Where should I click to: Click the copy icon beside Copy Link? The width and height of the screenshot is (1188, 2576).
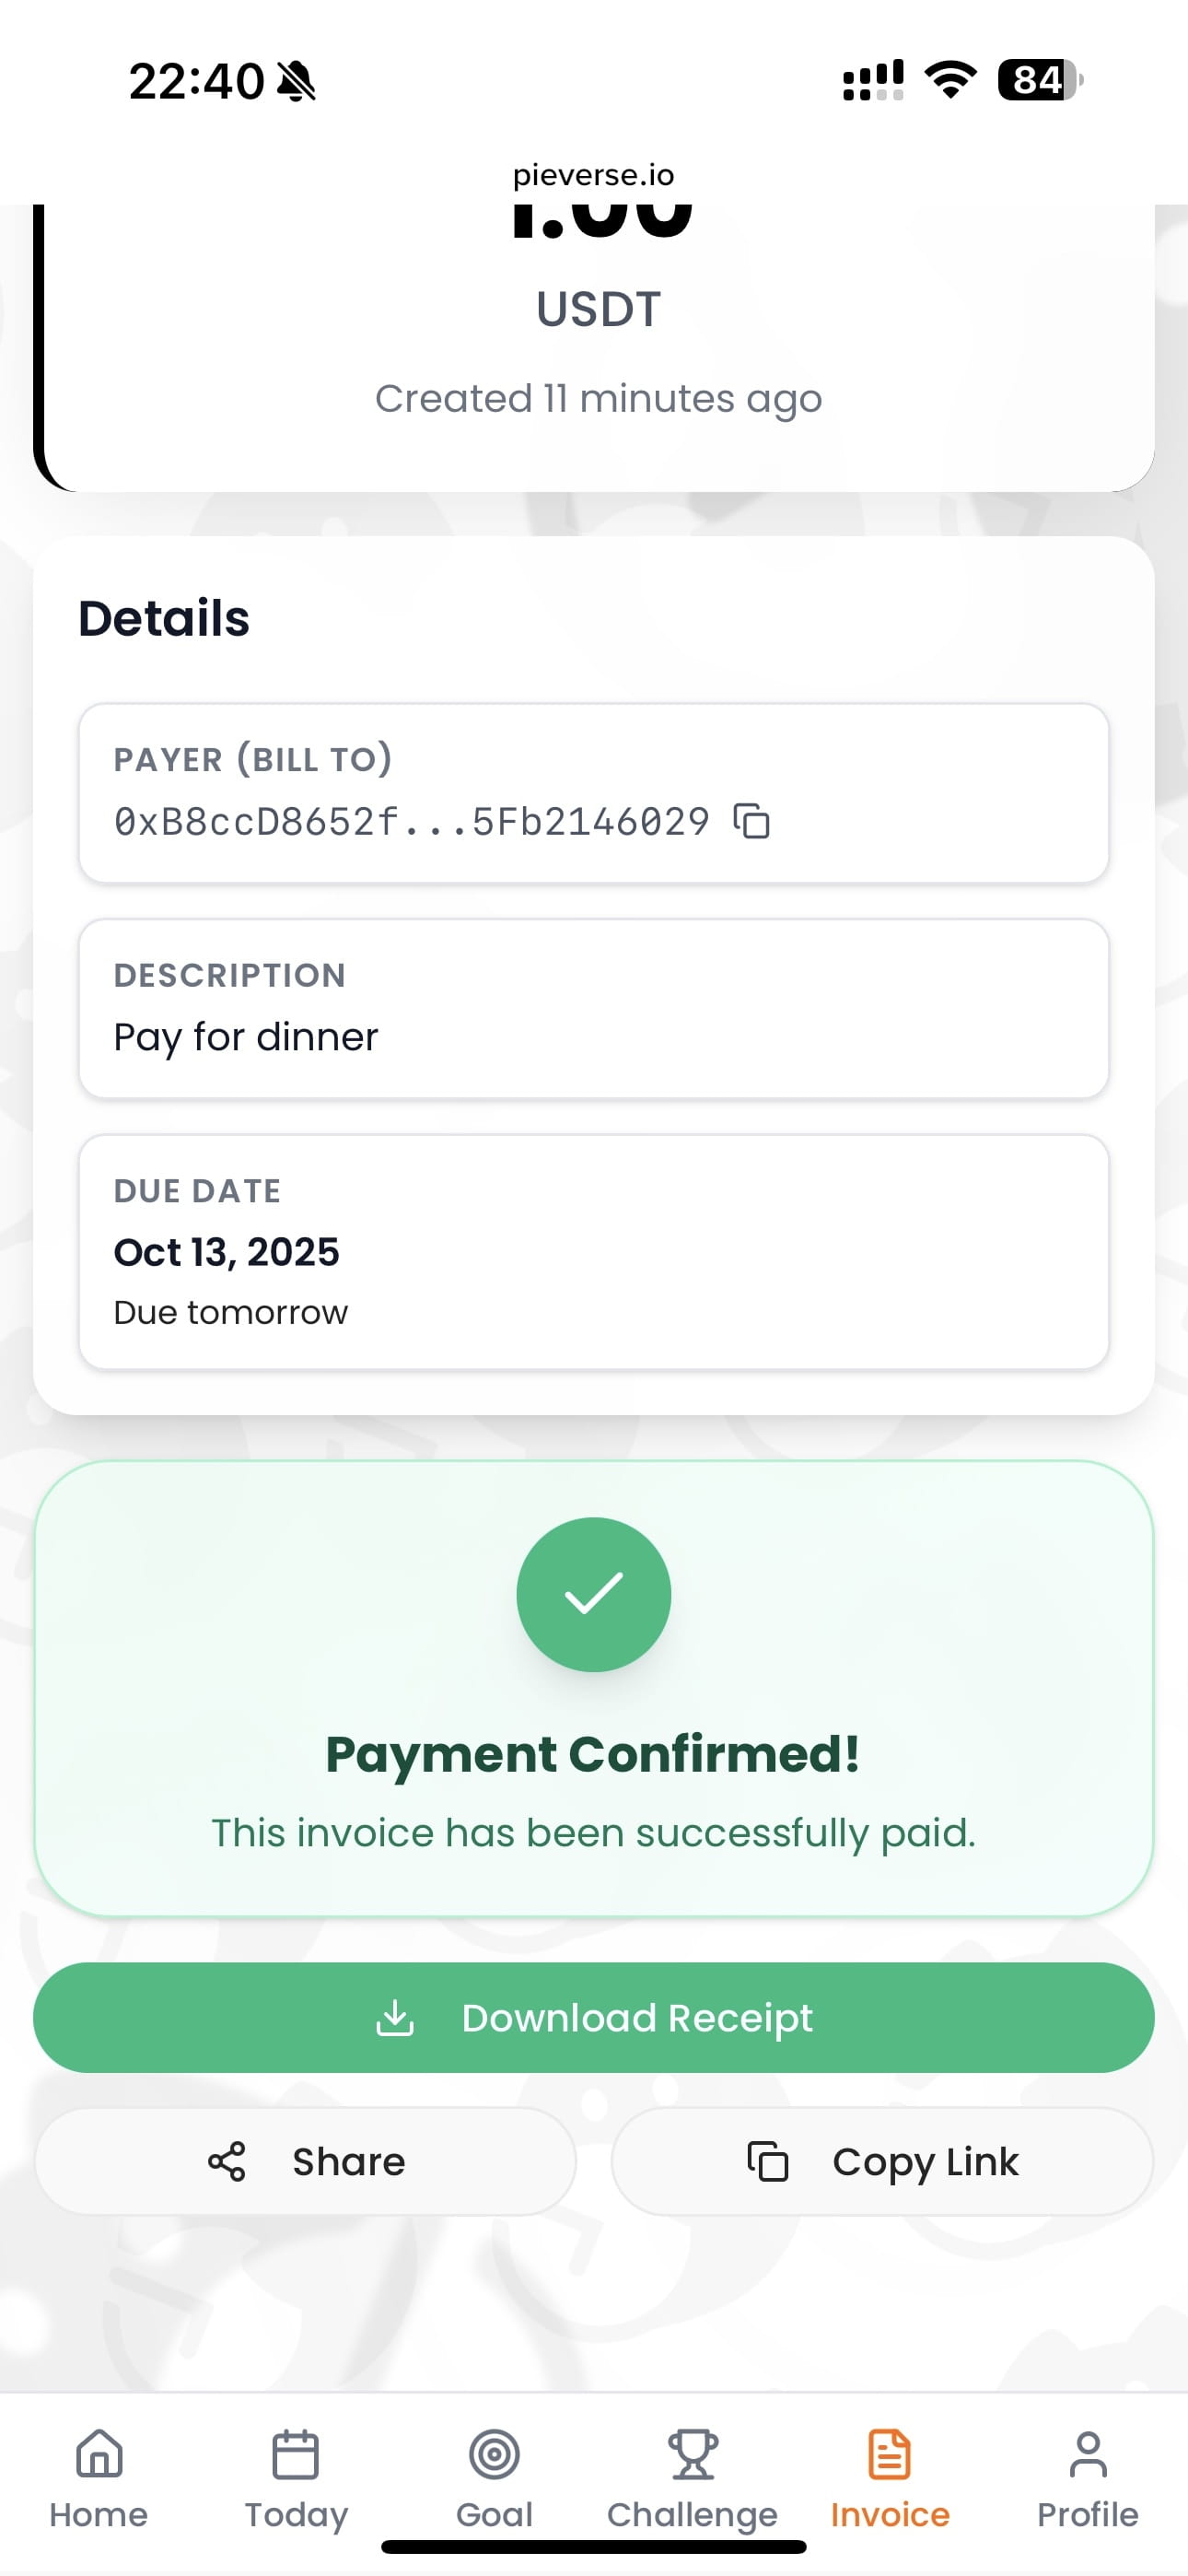768,2161
